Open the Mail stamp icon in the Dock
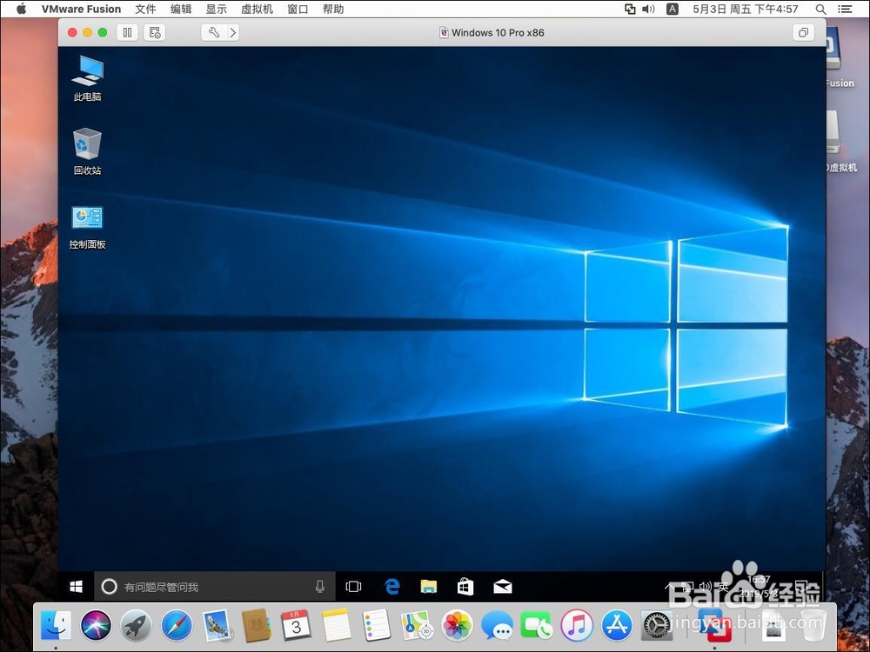Image resolution: width=870 pixels, height=652 pixels. (217, 625)
